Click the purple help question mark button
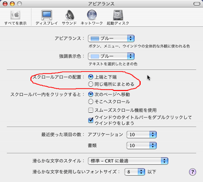This screenshot has width=203, height=182. 192,172
